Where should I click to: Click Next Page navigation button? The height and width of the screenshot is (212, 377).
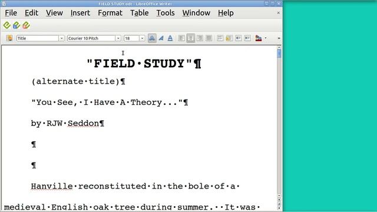[x=279, y=208]
